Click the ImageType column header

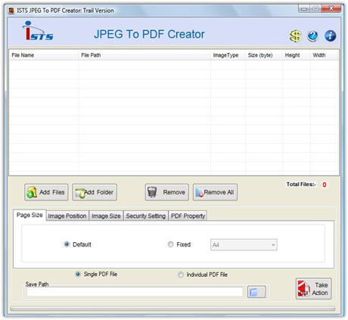point(228,55)
